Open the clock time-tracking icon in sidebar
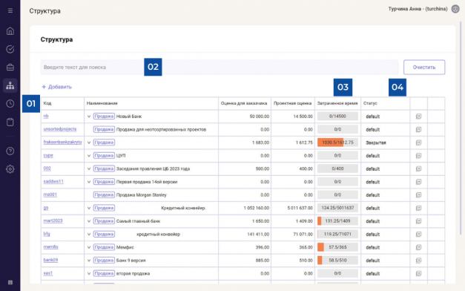465x291 pixels. pyautogui.click(x=10, y=104)
